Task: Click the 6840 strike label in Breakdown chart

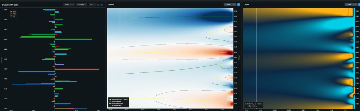Action: [5, 39]
